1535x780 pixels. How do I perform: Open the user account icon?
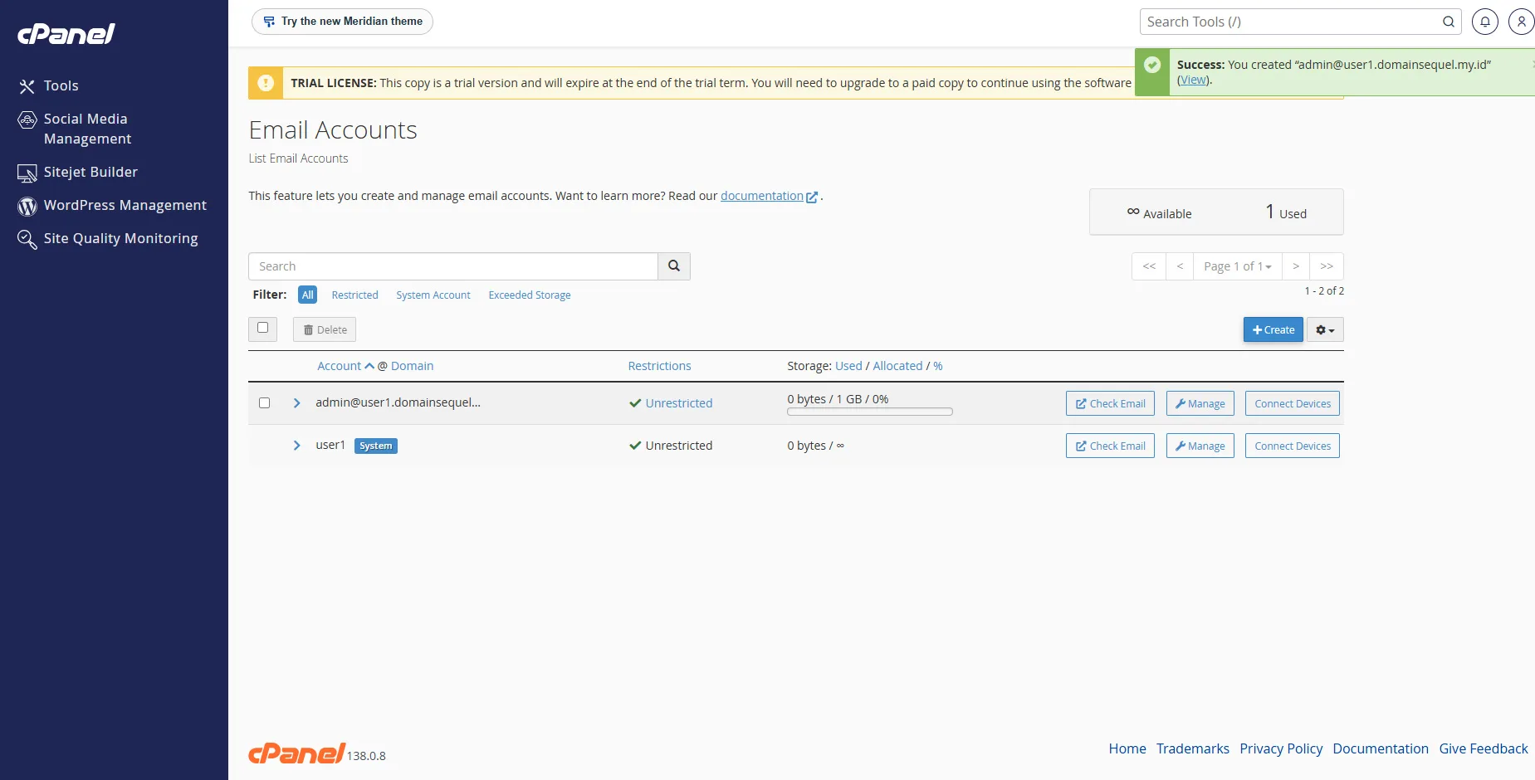(x=1521, y=22)
